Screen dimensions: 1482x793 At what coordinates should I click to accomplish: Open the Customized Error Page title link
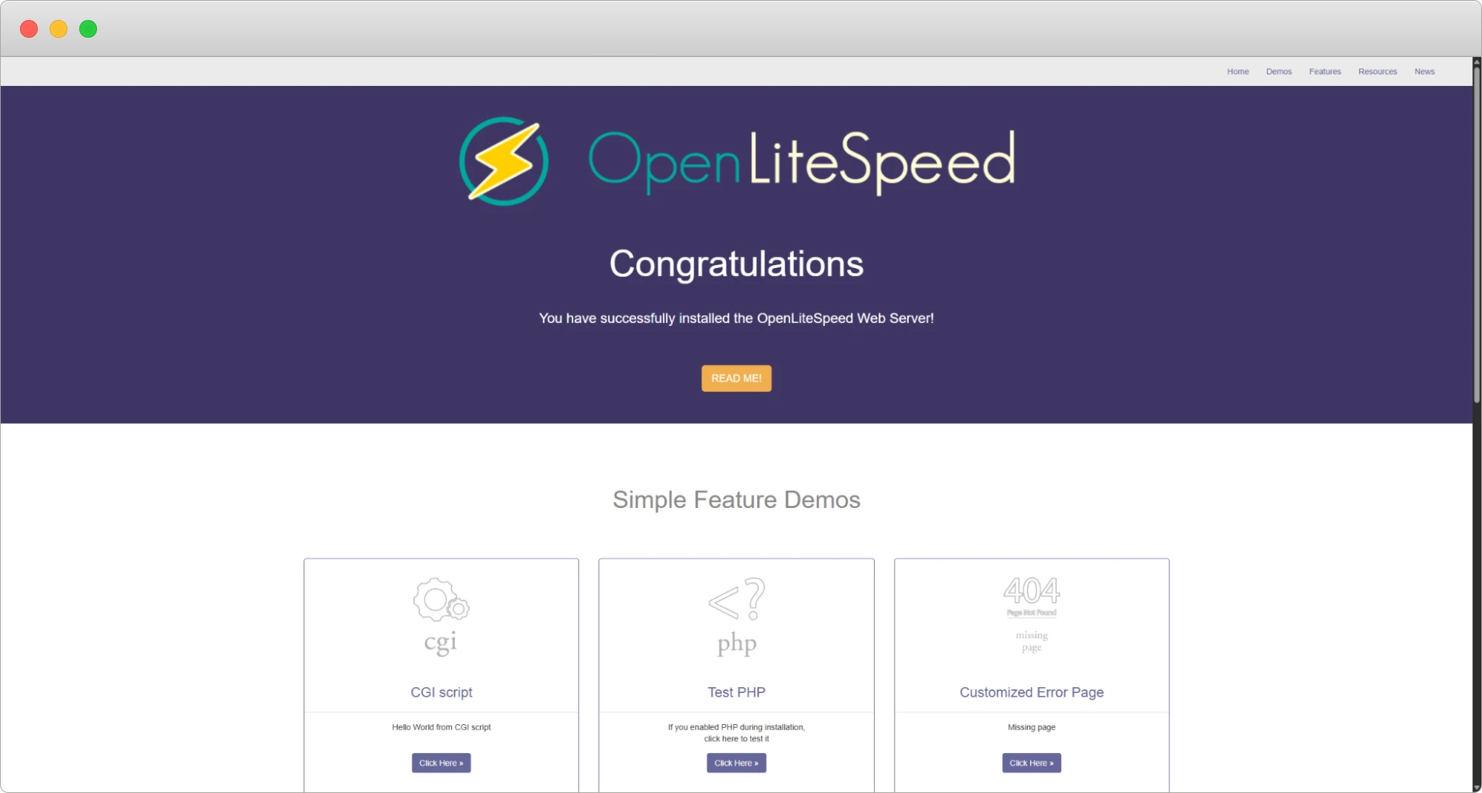pos(1032,692)
